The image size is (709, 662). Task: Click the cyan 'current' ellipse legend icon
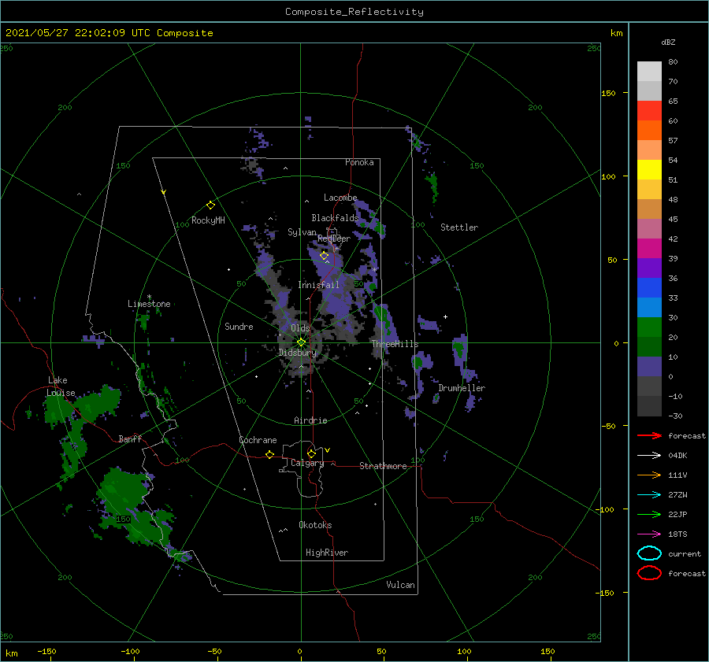[649, 553]
